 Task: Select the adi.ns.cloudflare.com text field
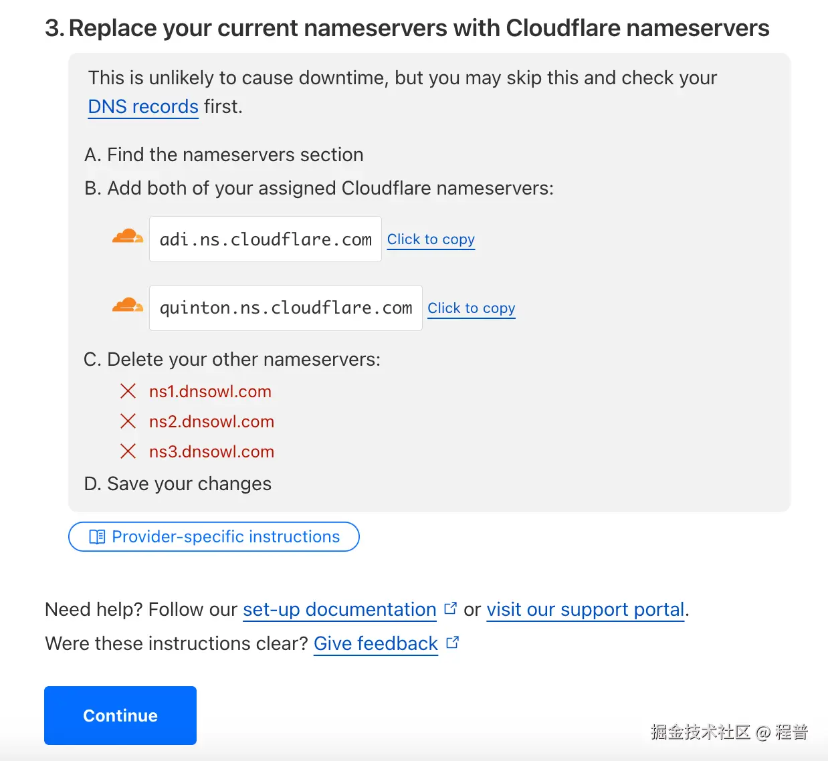tap(265, 239)
